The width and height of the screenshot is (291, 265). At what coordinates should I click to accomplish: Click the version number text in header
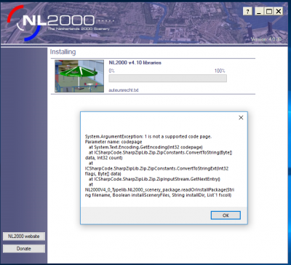(x=266, y=39)
